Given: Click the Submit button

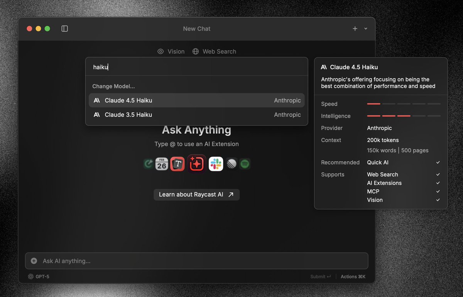Looking at the screenshot, I should [x=321, y=277].
